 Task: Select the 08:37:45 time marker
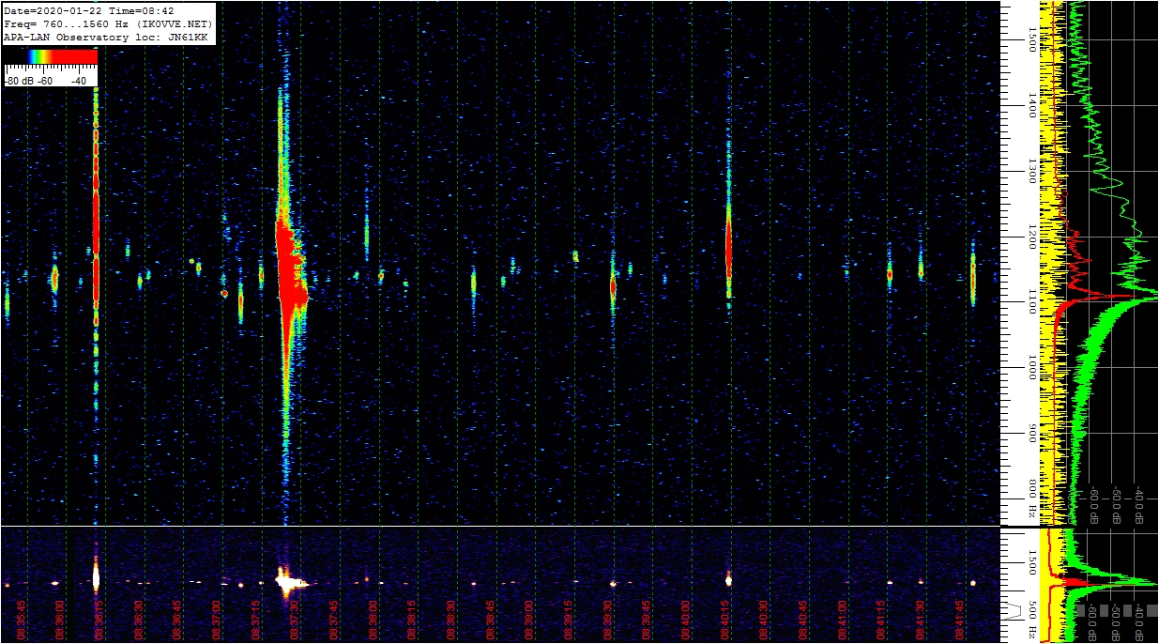pos(334,620)
